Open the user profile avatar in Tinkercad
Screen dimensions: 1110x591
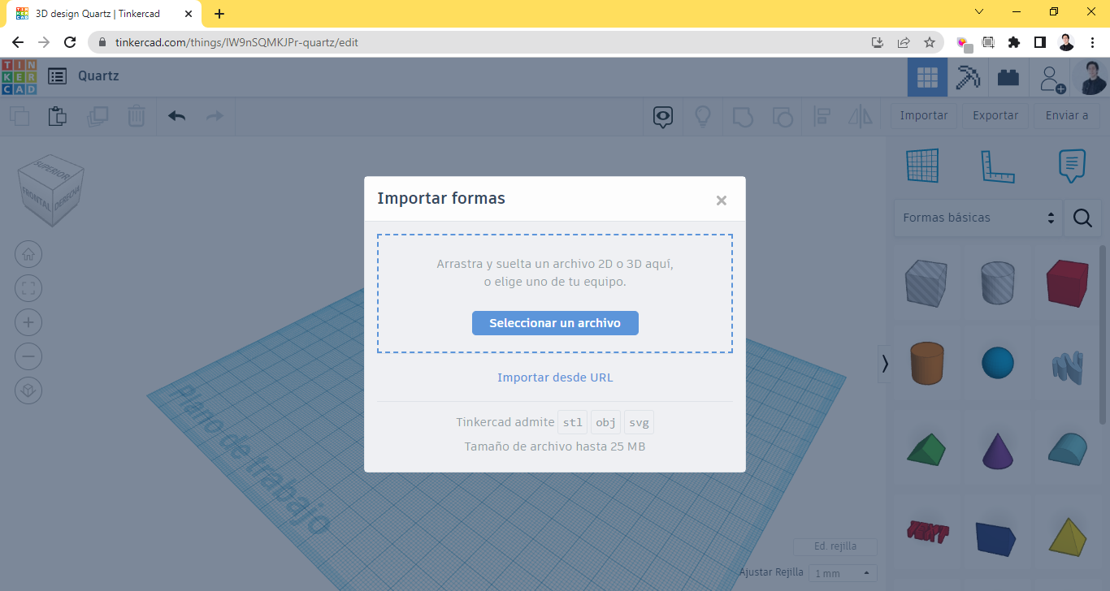(1090, 77)
